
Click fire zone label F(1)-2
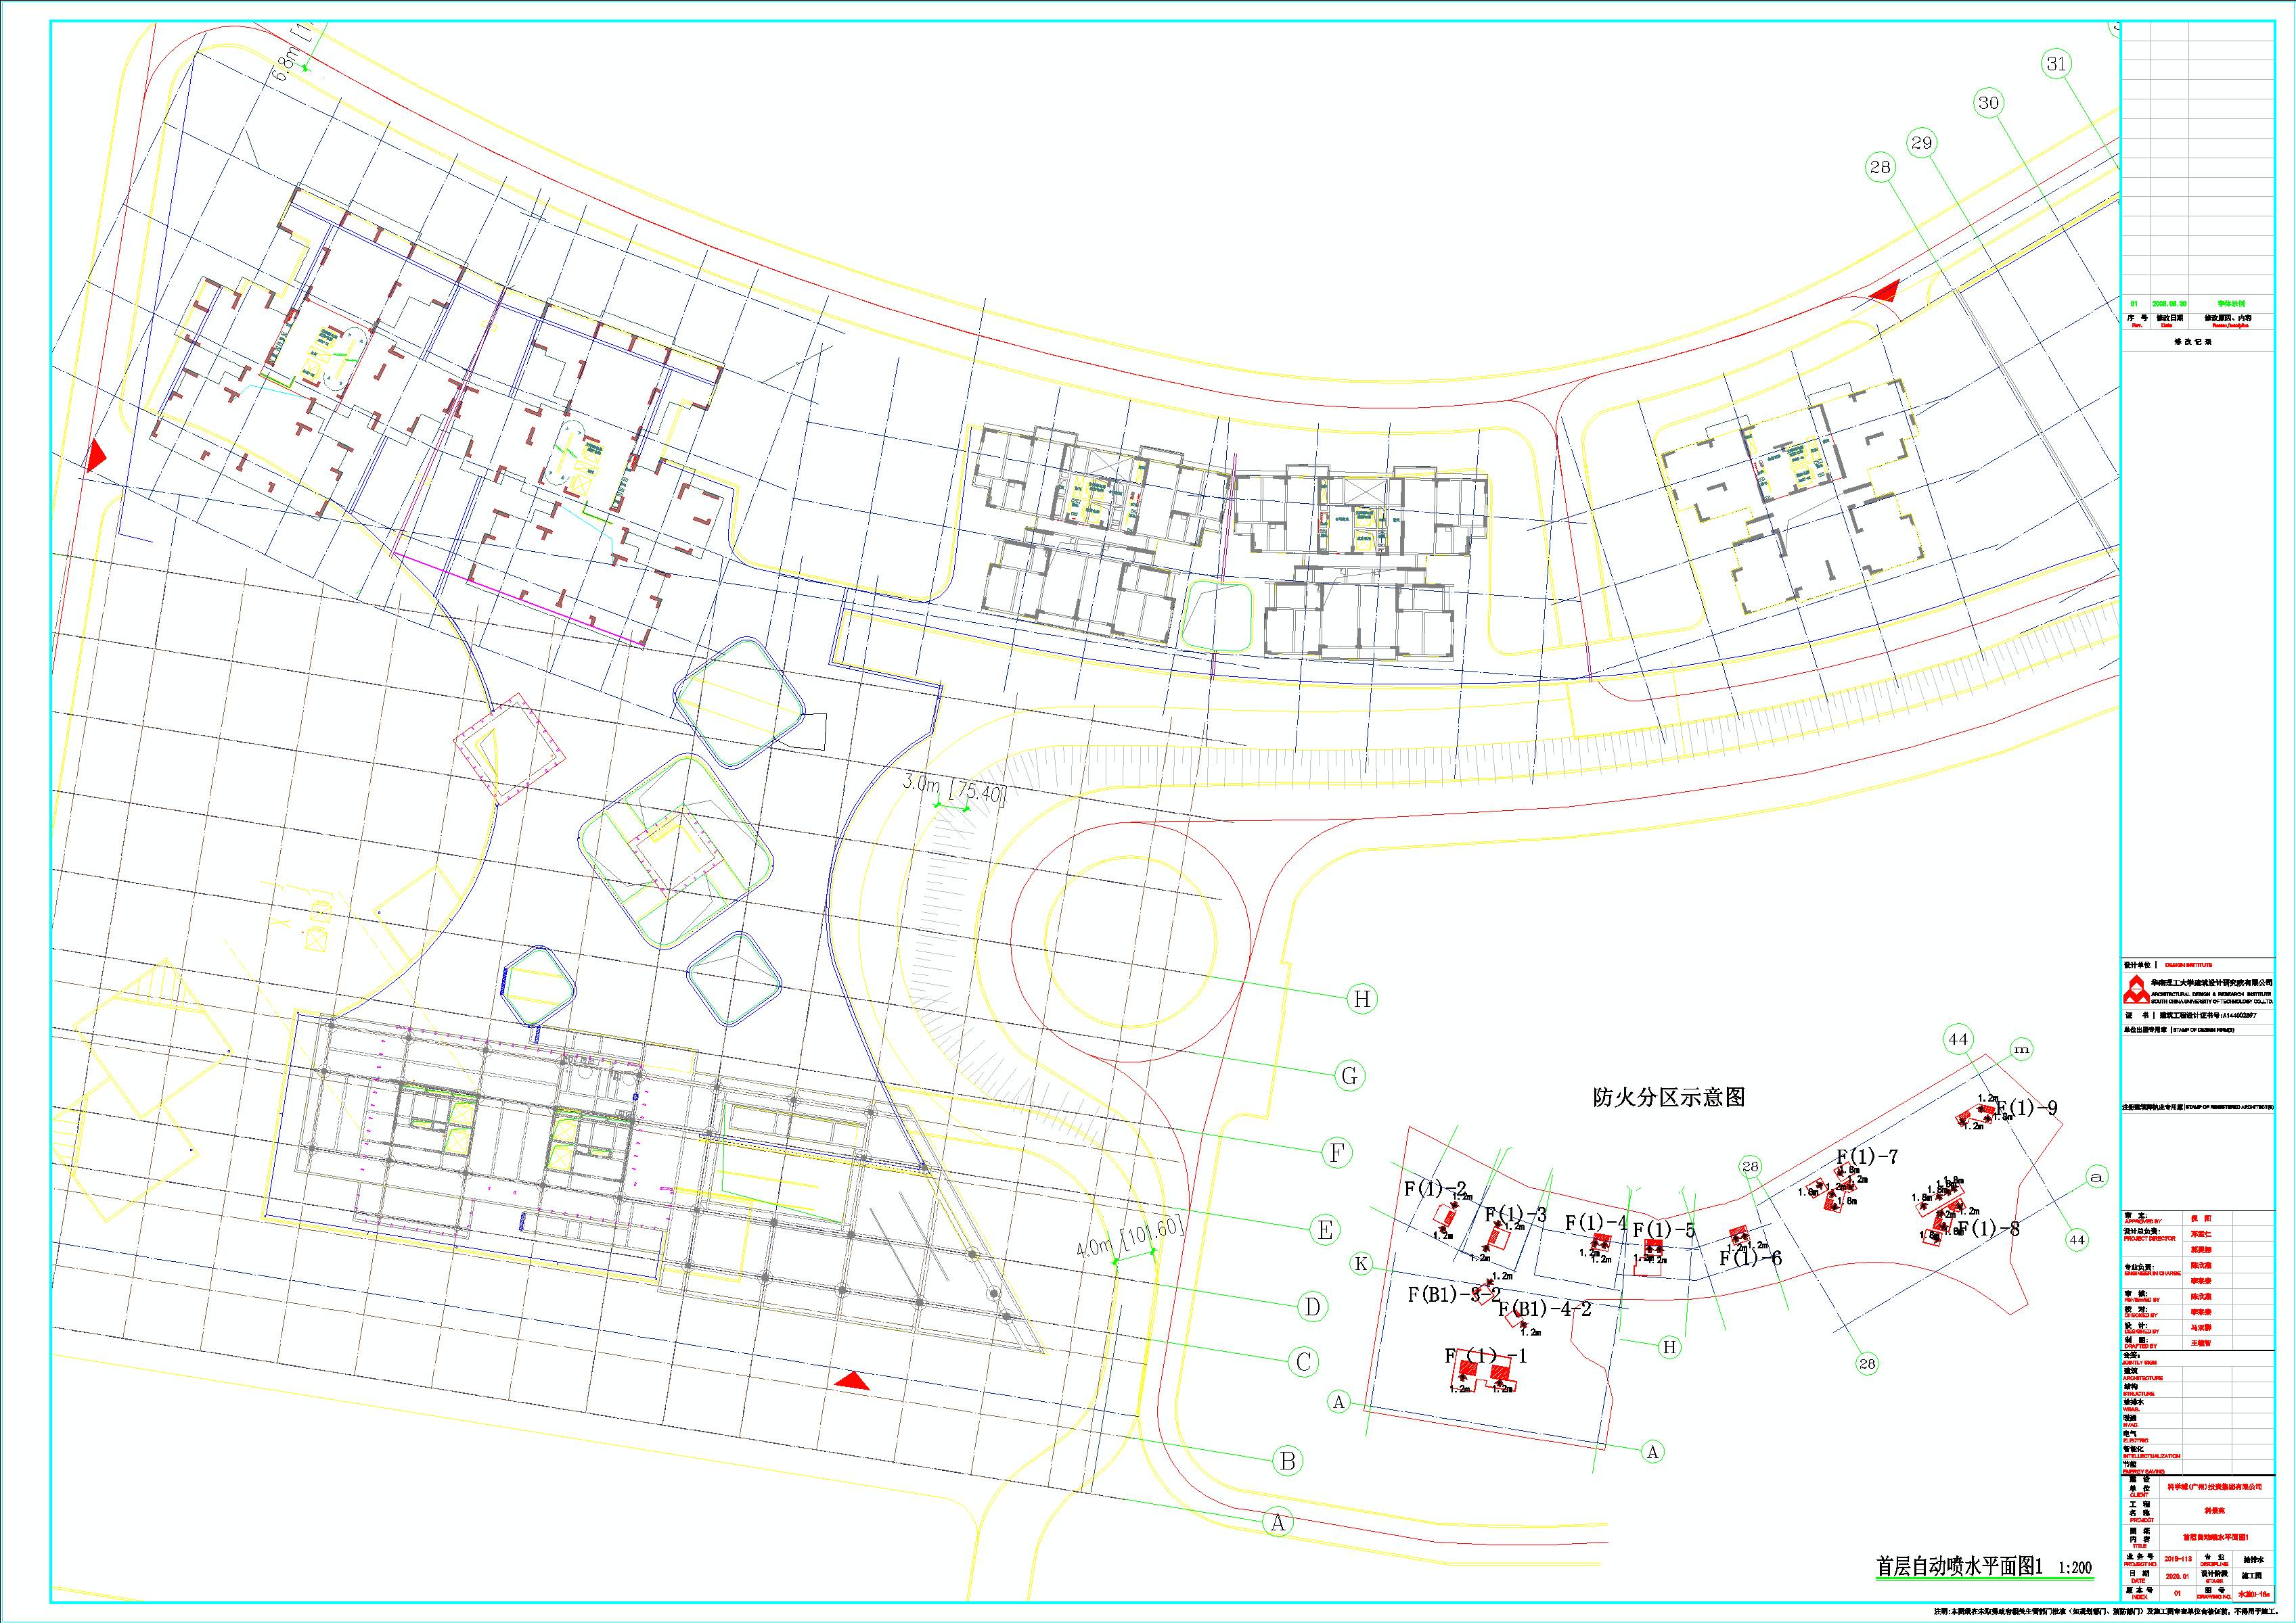pyautogui.click(x=1435, y=1188)
